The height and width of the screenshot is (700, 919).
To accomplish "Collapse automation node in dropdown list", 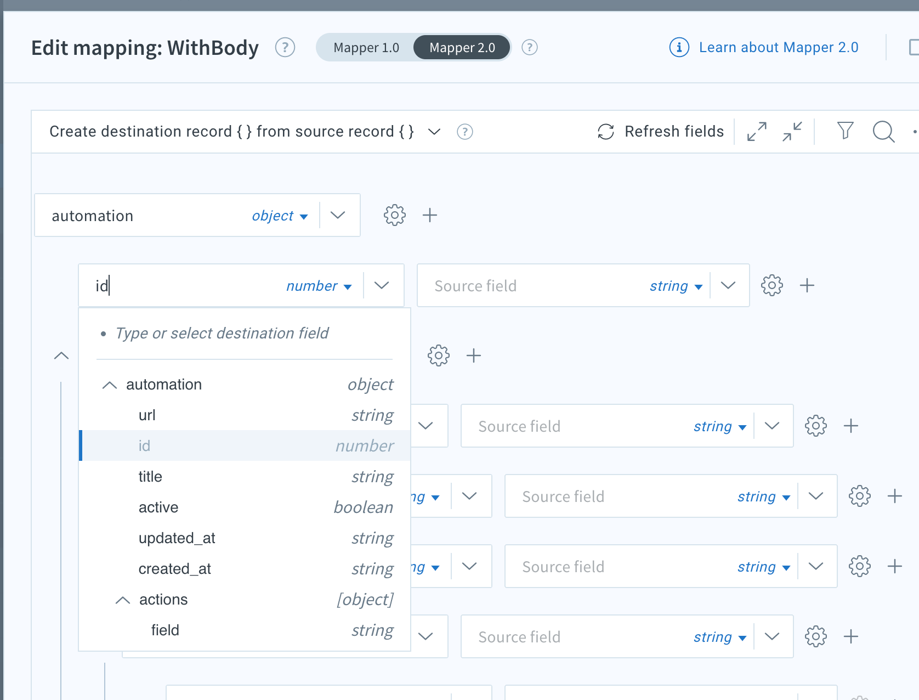I will point(110,385).
